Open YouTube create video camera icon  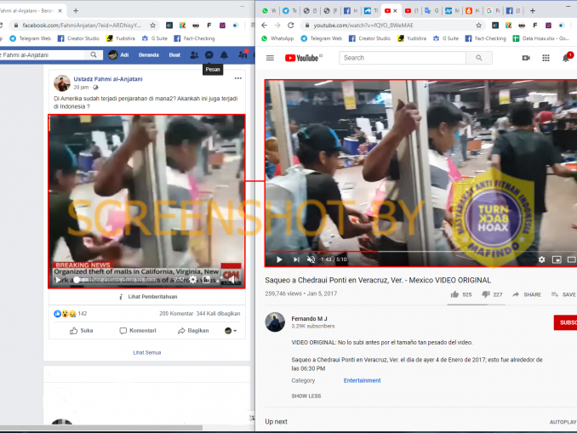[x=526, y=58]
